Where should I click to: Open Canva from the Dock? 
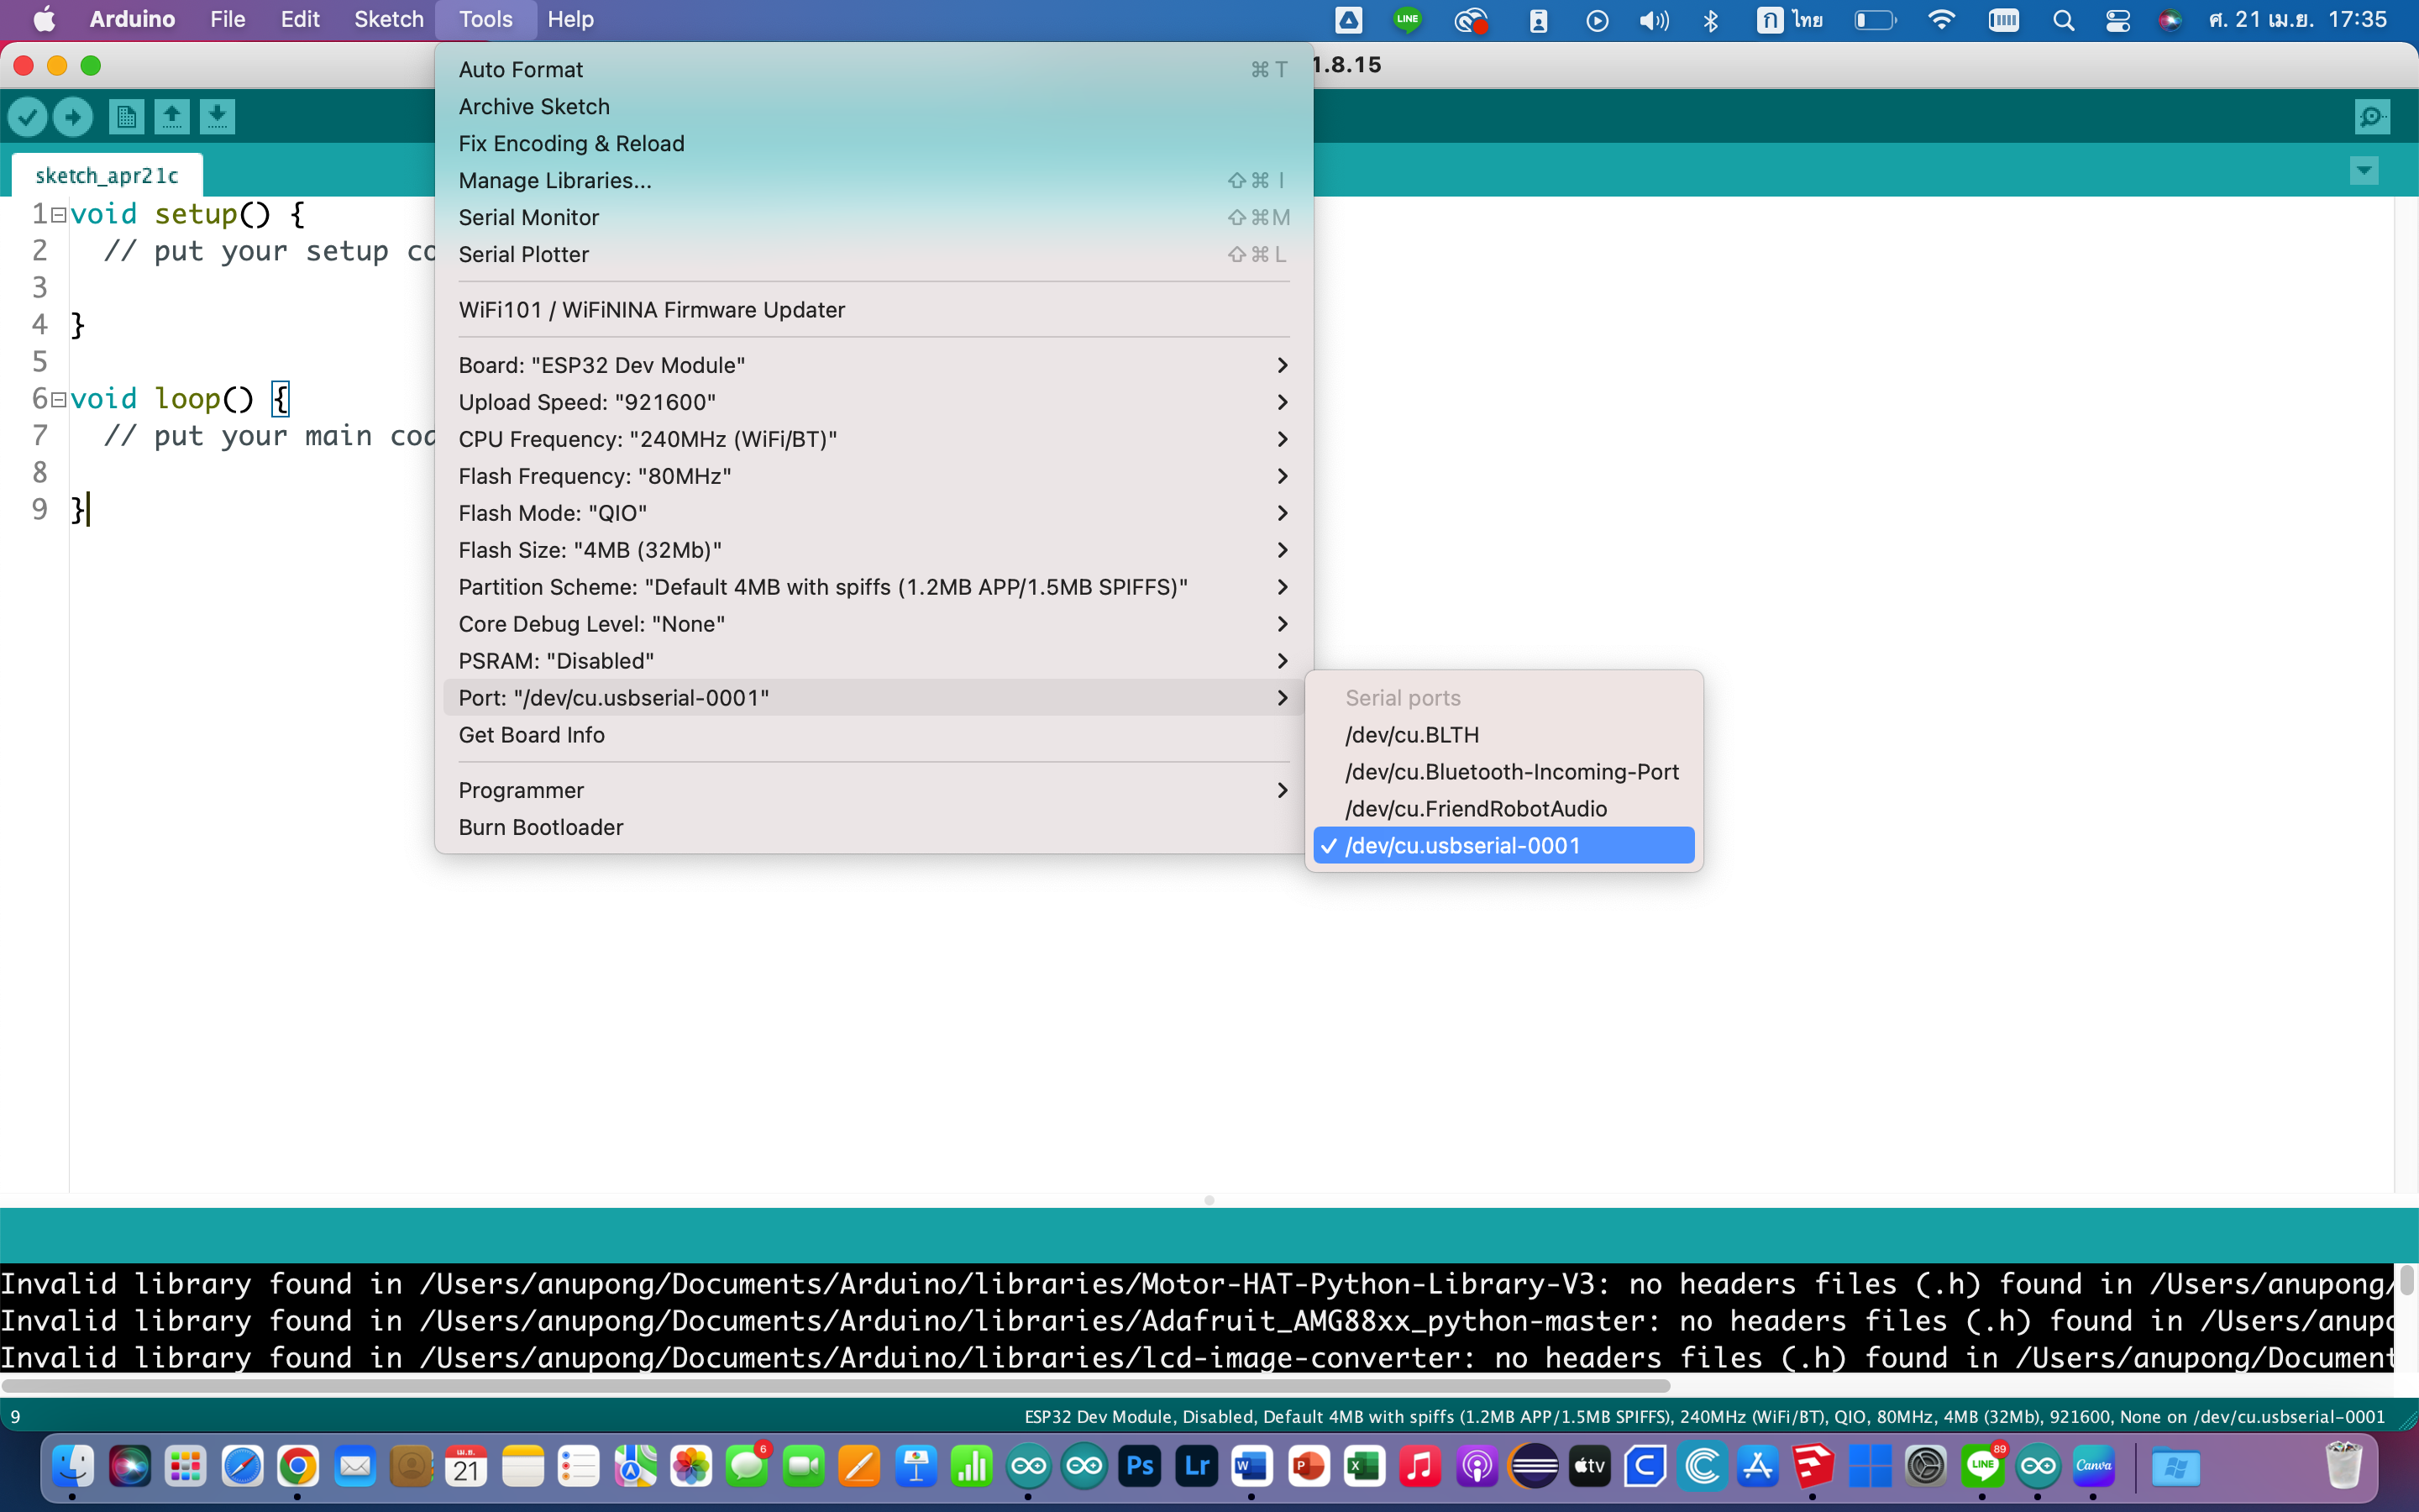[2094, 1467]
